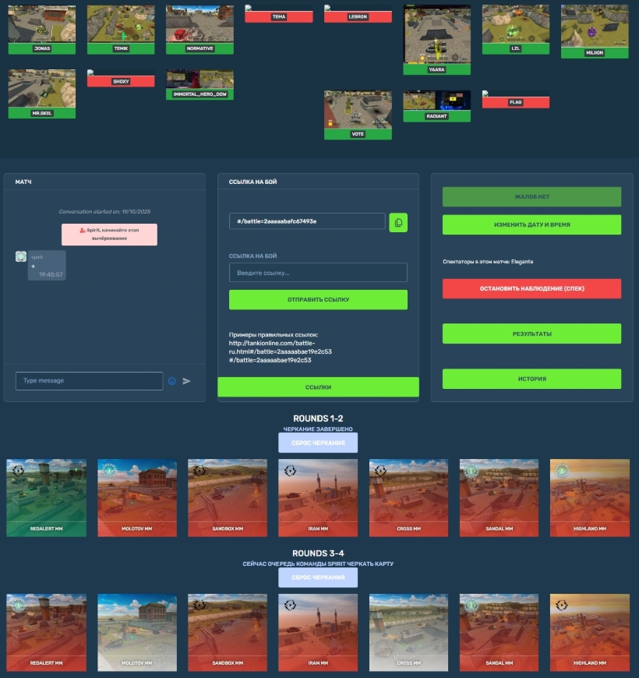Click 'Спектаторы в этом матче: Elegante' text
The height and width of the screenshot is (678, 639).
tap(488, 262)
